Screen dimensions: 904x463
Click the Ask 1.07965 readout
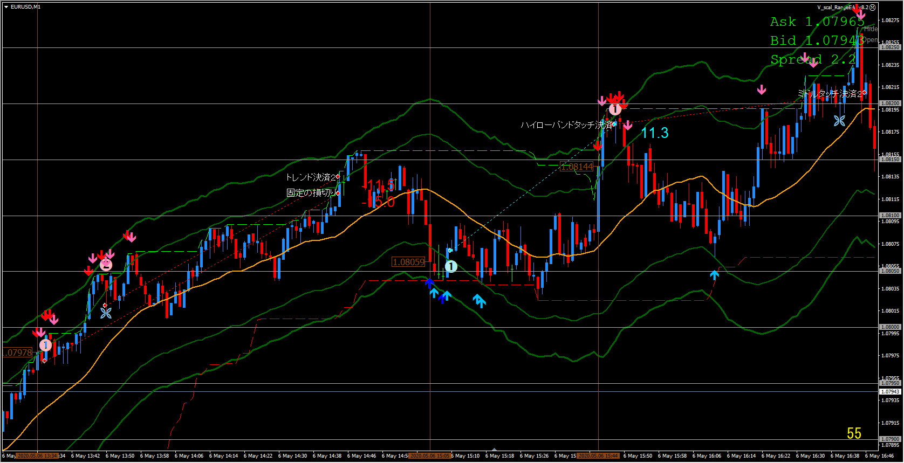point(817,22)
